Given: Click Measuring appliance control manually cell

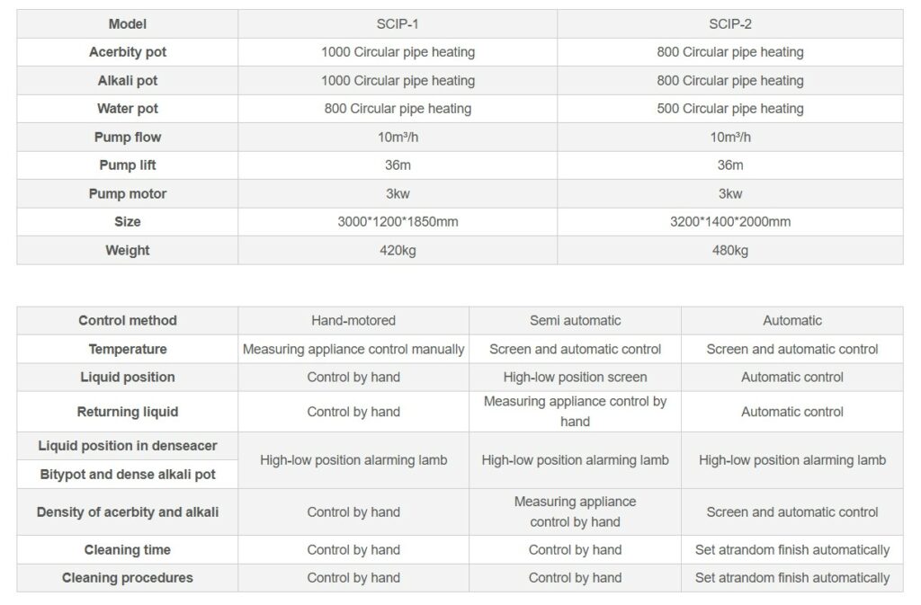Looking at the screenshot, I should pyautogui.click(x=353, y=349).
